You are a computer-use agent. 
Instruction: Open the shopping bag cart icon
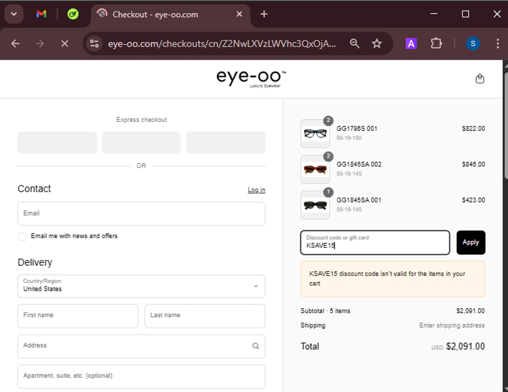point(480,79)
